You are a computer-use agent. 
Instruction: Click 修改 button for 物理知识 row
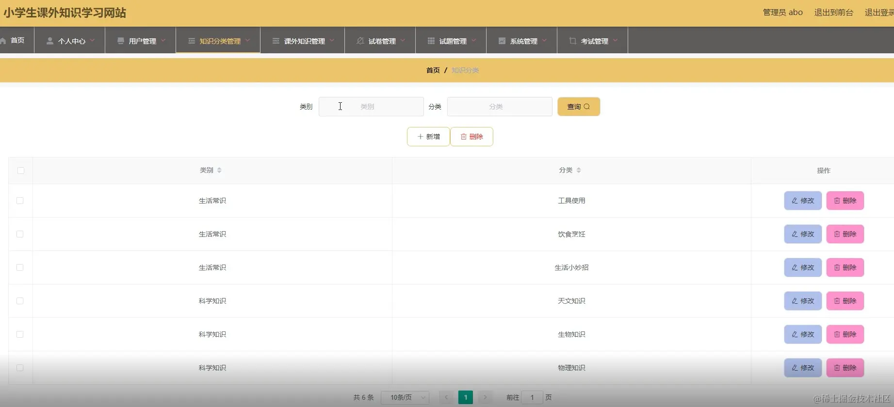(x=803, y=368)
